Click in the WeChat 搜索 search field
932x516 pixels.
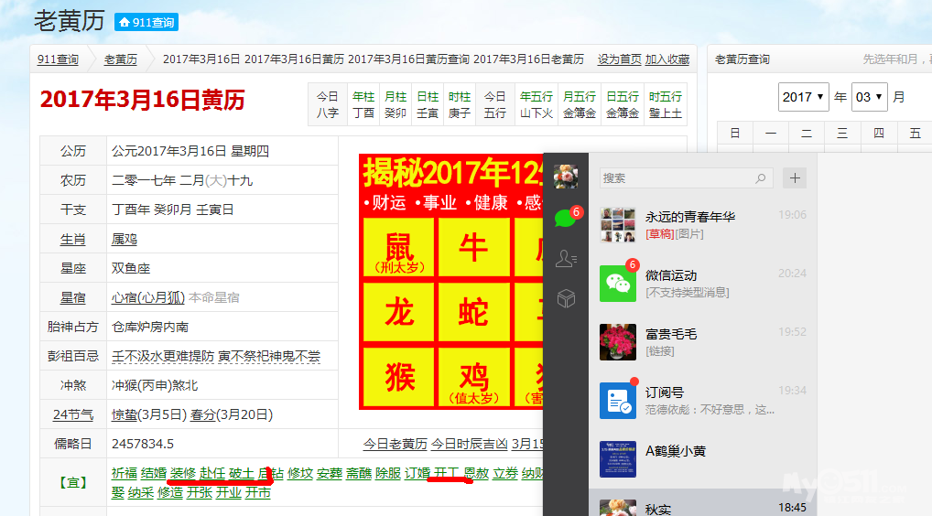pos(677,178)
